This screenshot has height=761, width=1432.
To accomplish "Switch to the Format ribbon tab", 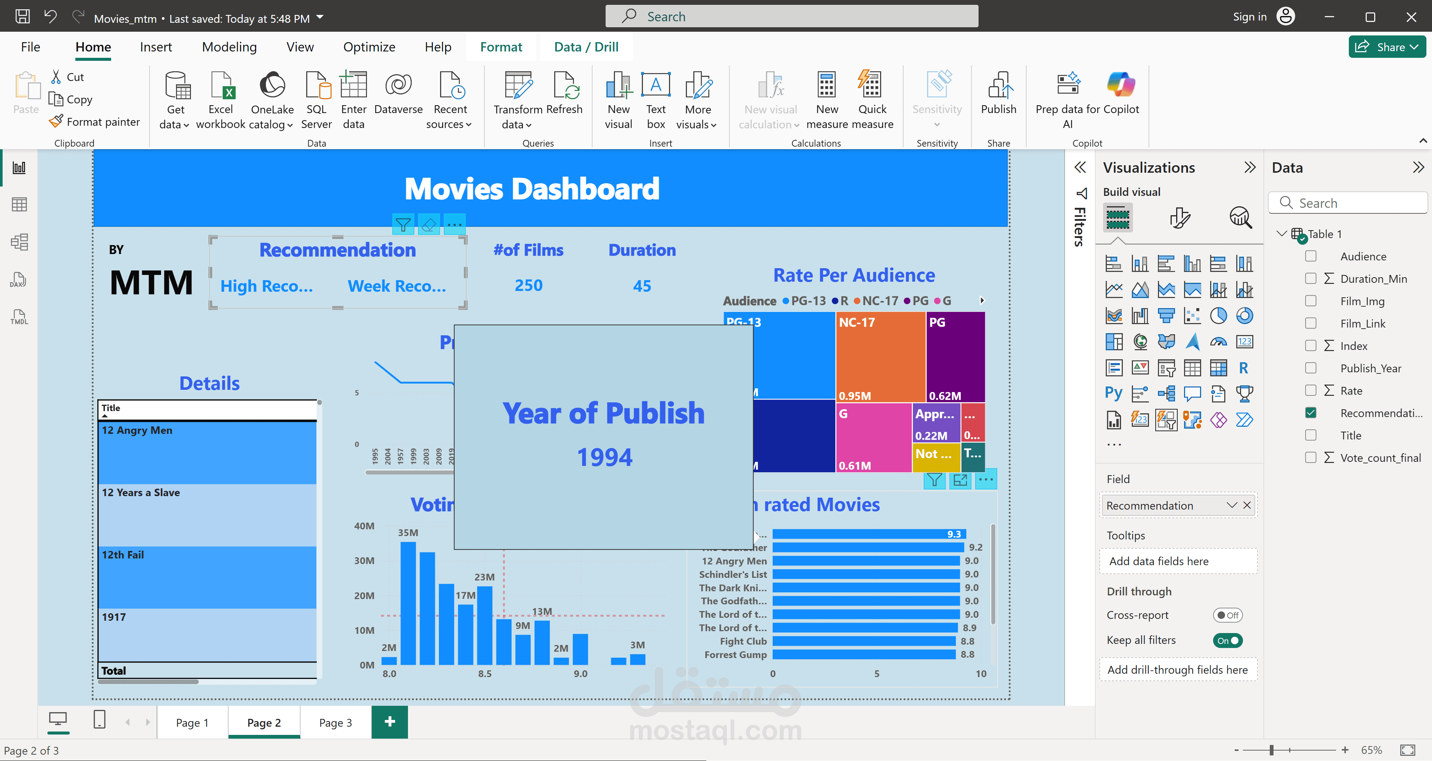I will (x=501, y=47).
